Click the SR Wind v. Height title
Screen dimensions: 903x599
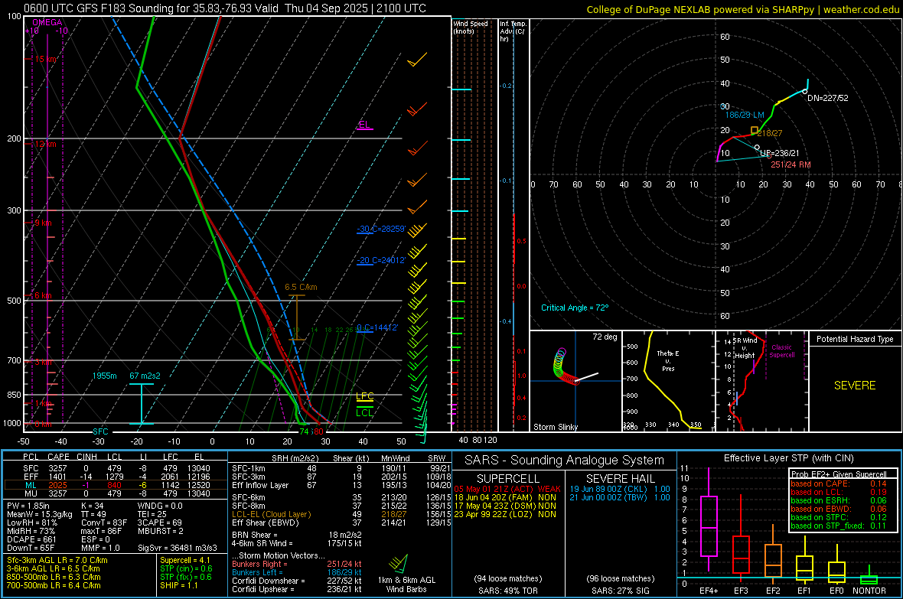[744, 348]
